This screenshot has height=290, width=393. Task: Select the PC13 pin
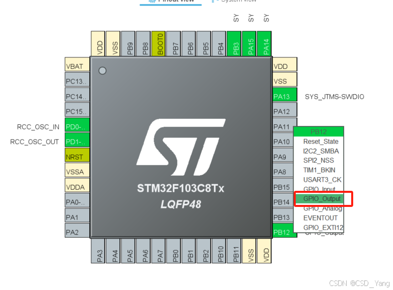[x=77, y=80]
